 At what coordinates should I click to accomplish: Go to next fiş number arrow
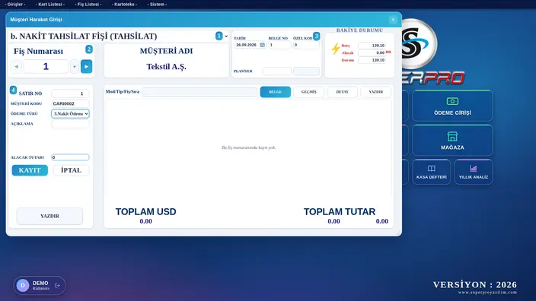[87, 67]
